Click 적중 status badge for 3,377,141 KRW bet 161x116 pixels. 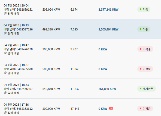[144, 10]
